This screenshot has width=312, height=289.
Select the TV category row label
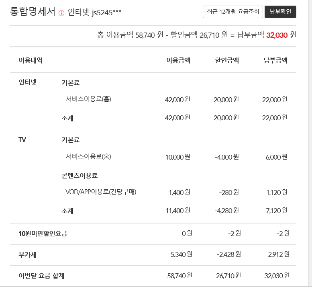pyautogui.click(x=22, y=139)
